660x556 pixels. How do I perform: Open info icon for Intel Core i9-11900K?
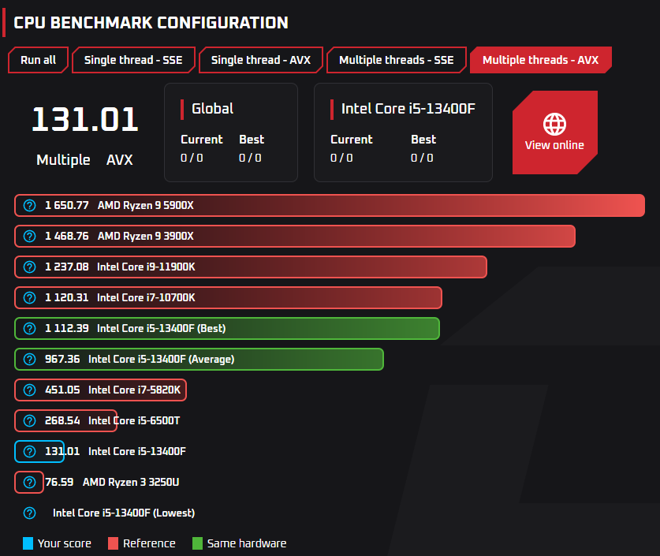[x=29, y=267]
